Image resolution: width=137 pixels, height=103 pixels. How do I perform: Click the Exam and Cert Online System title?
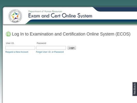[x=60, y=16]
